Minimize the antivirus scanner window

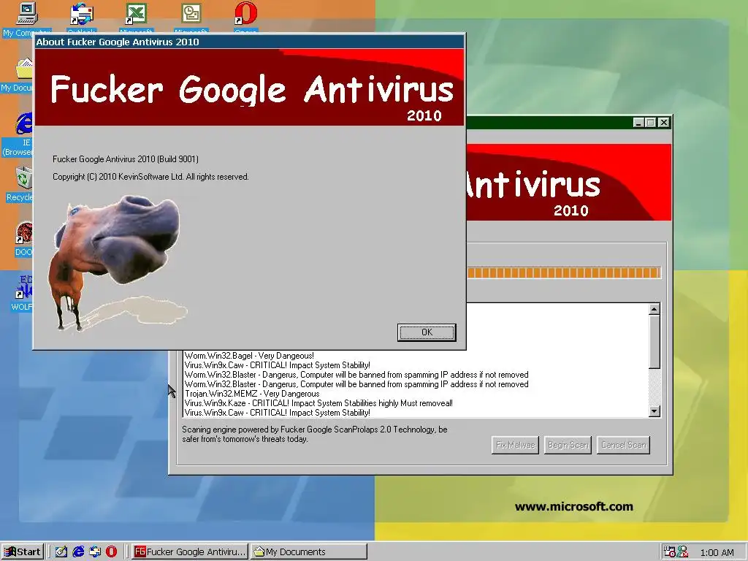tap(638, 123)
